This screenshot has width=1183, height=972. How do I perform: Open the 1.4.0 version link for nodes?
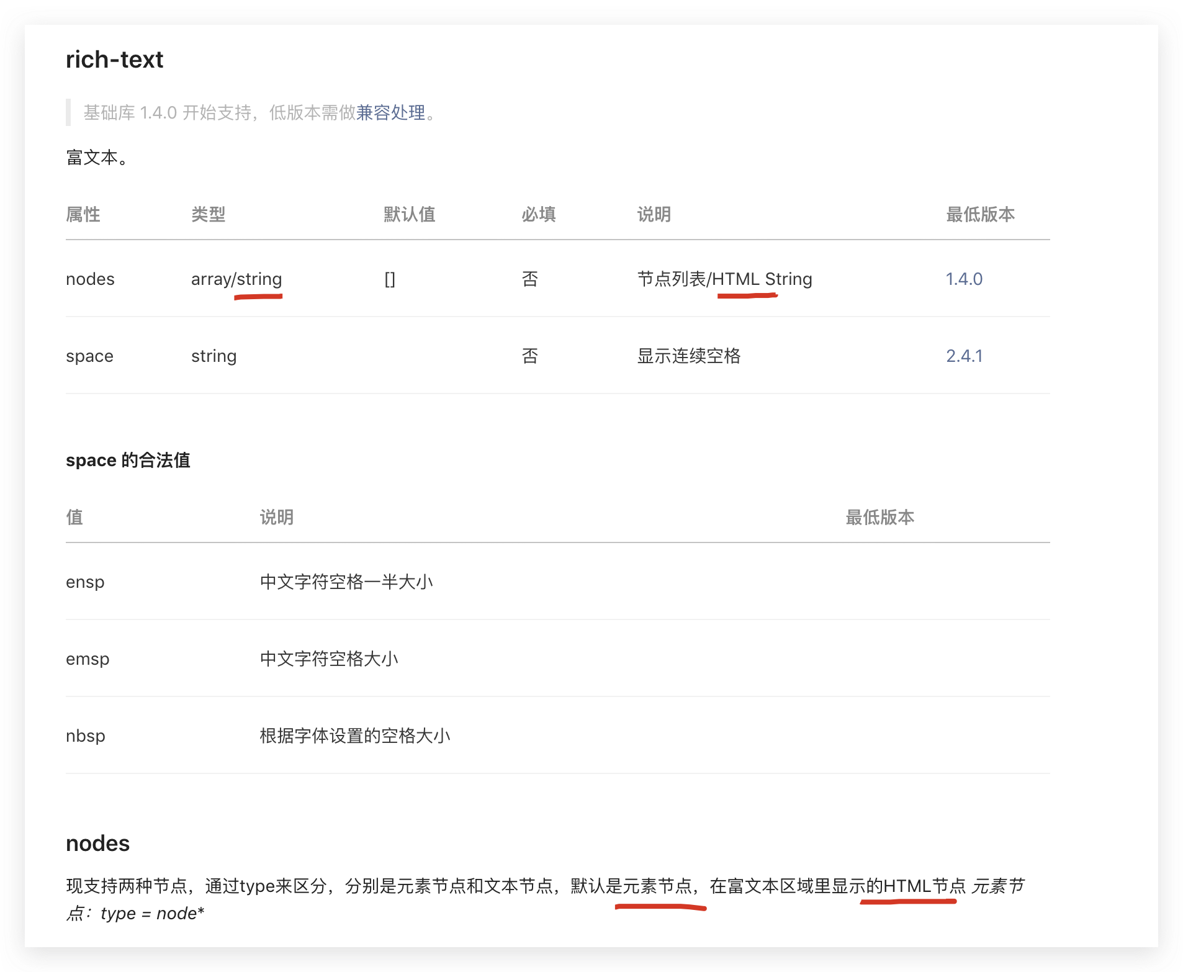tap(964, 279)
